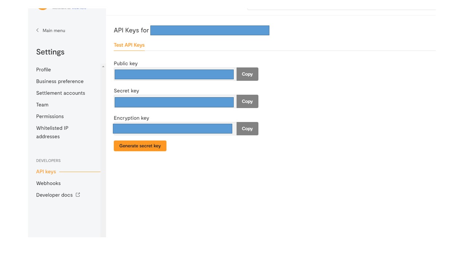The image size is (466, 262).
Task: Click the sidebar scroll-up arrow
Action: click(103, 67)
